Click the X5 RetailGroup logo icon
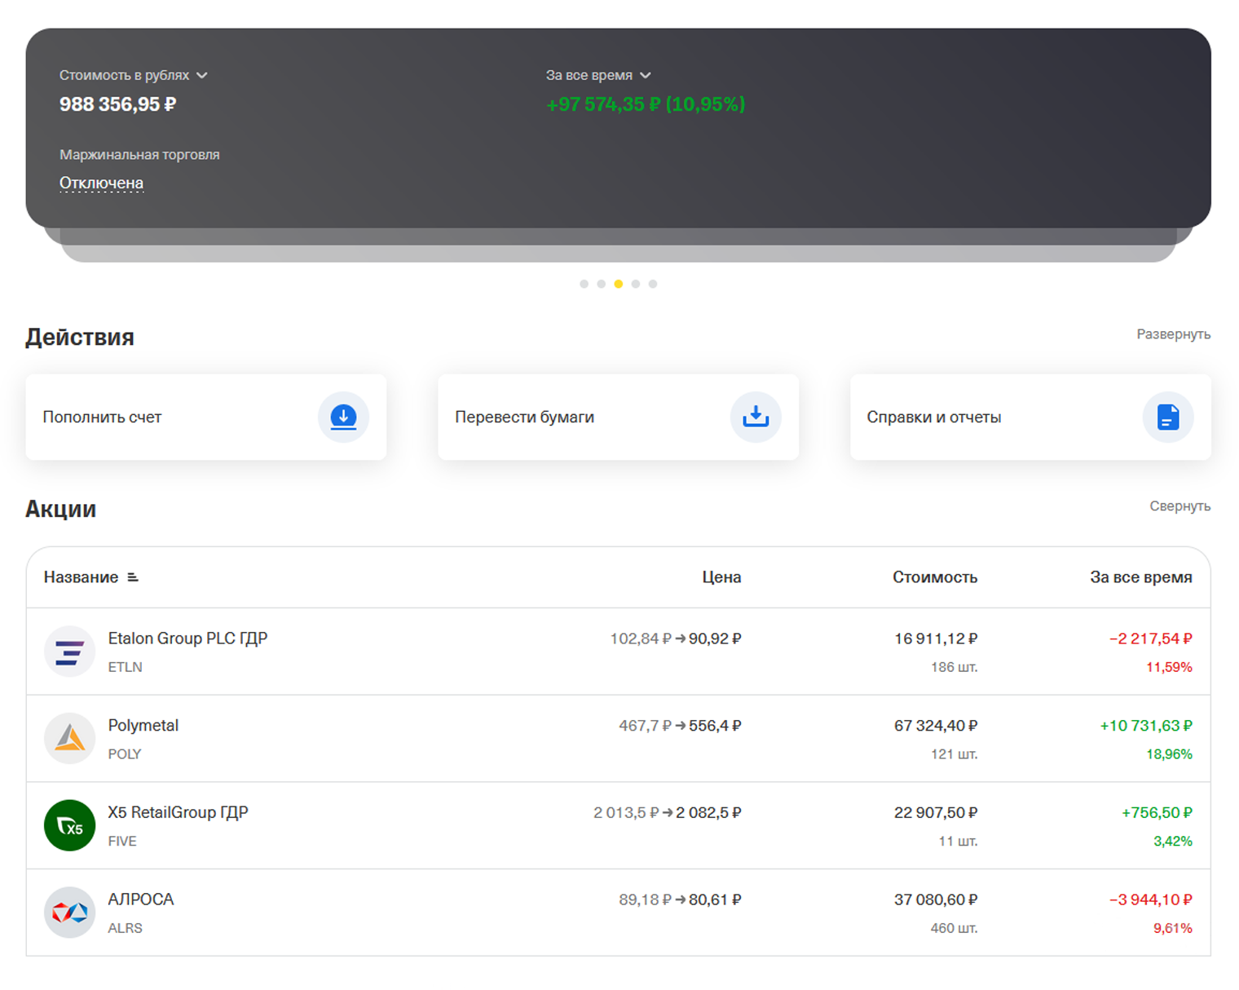The height and width of the screenshot is (990, 1239). pos(69,825)
